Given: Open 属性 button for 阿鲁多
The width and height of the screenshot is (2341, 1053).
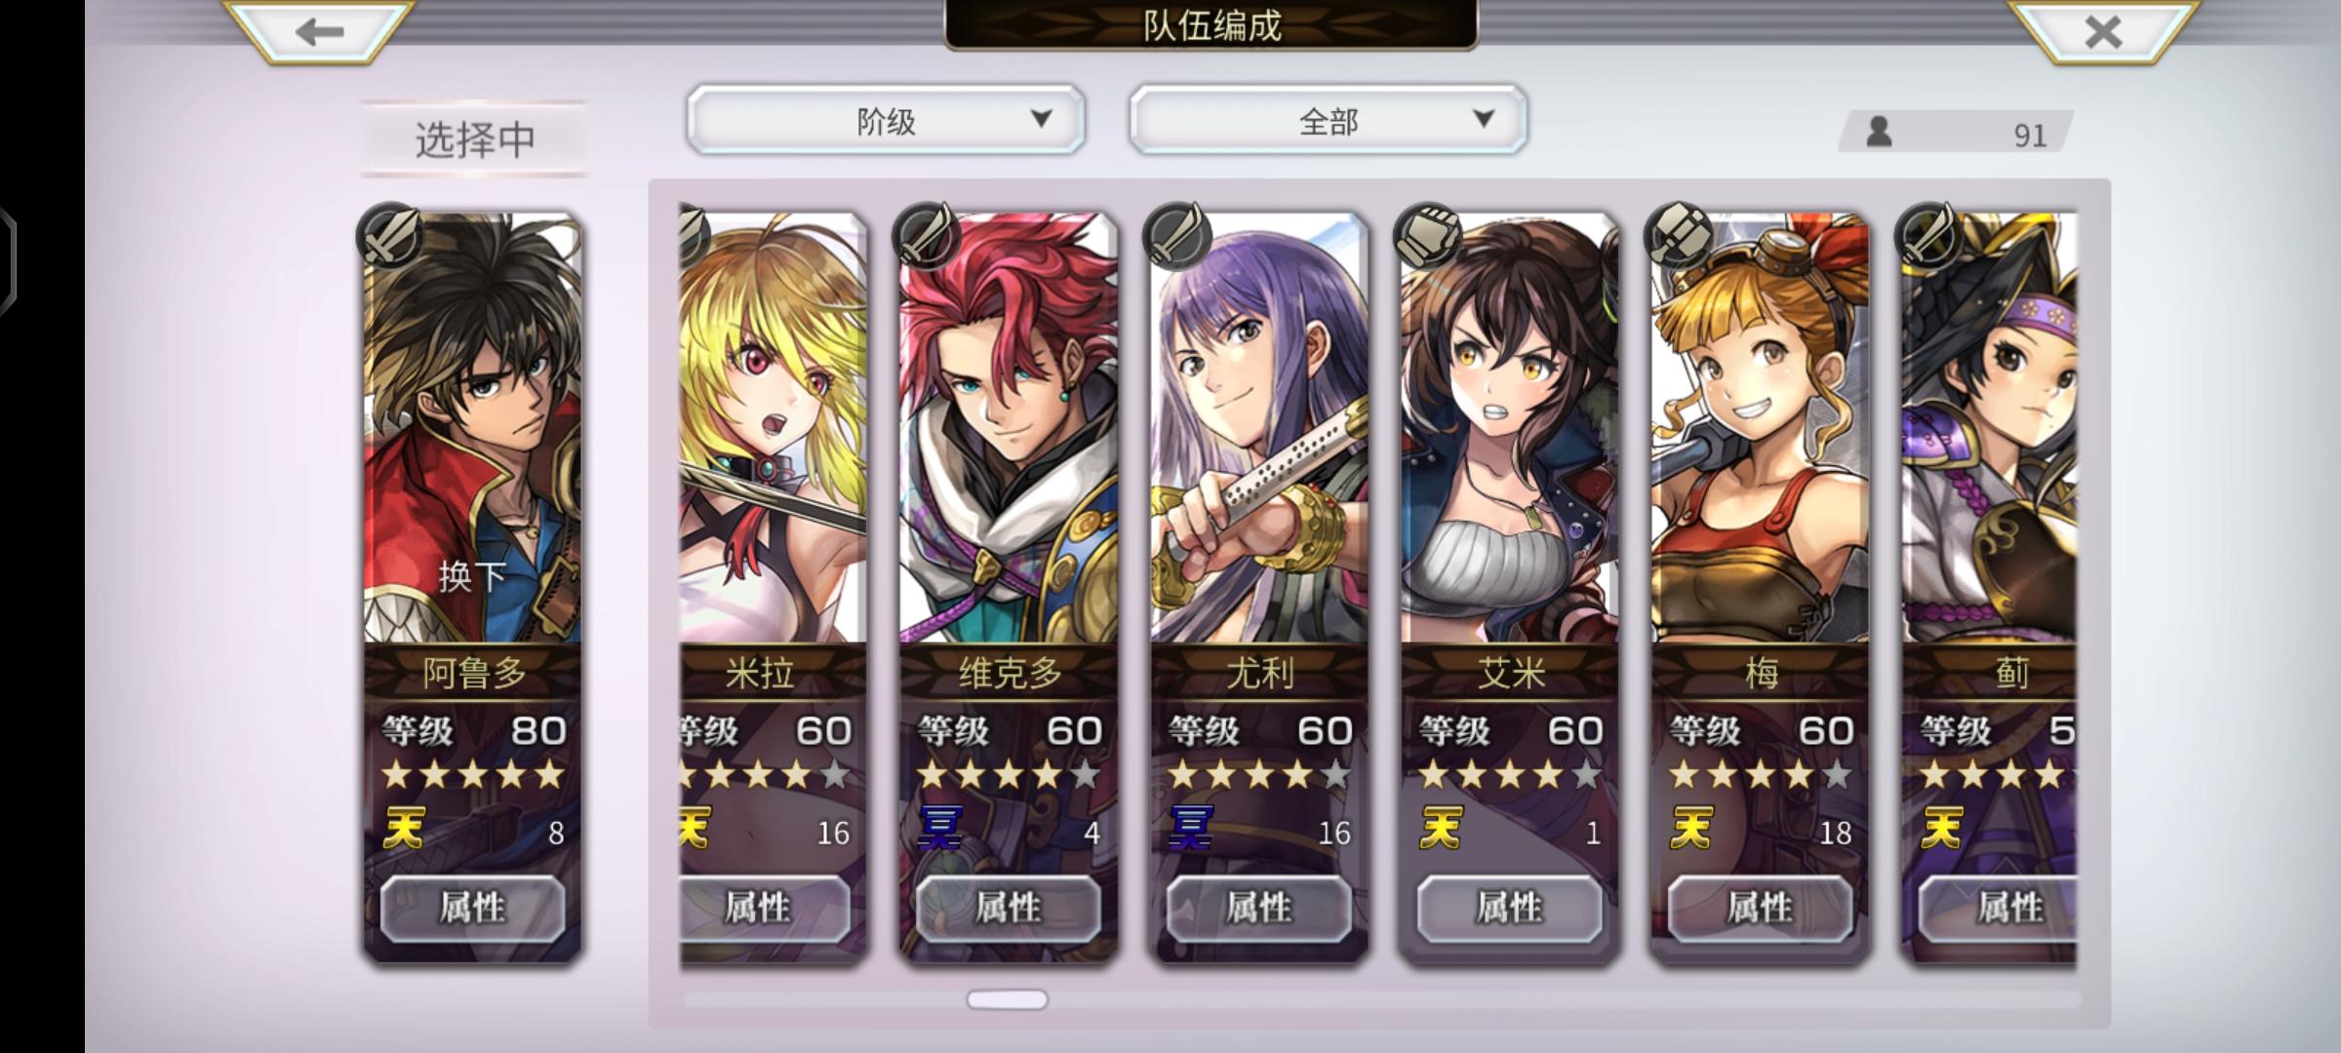Looking at the screenshot, I should click(x=472, y=908).
